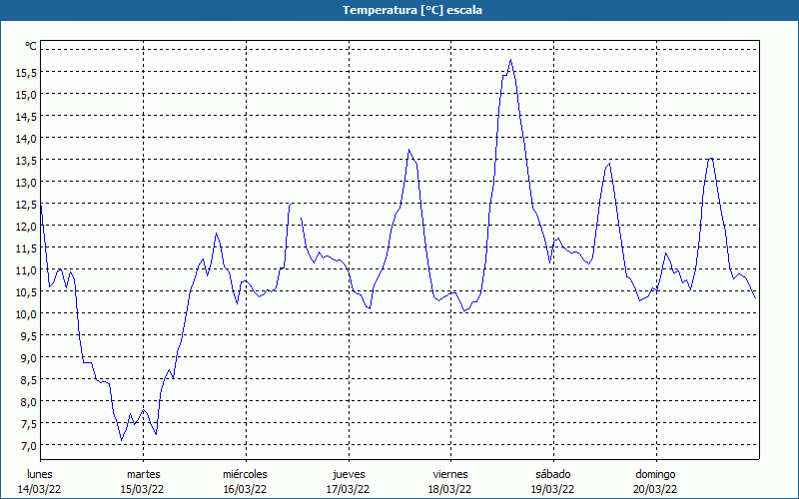Select the date 20/03/22

[x=655, y=489]
